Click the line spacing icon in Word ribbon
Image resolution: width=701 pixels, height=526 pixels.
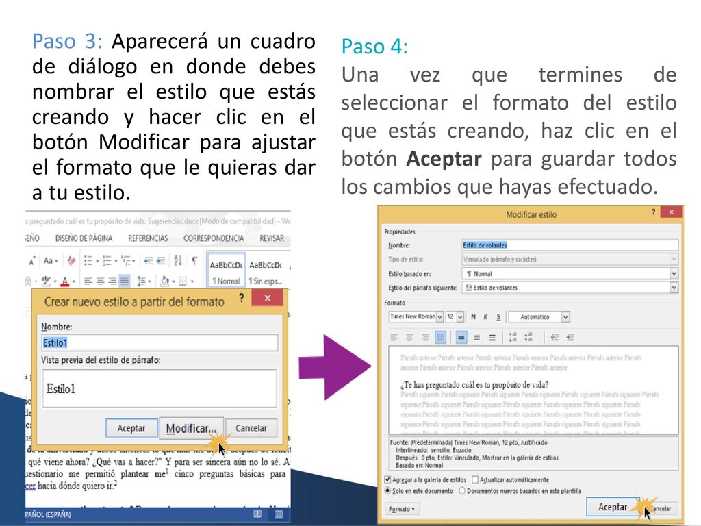click(x=141, y=281)
